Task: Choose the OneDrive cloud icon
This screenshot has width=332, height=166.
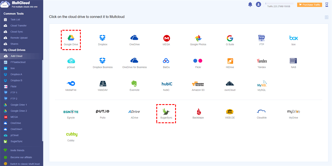Action: (134, 40)
